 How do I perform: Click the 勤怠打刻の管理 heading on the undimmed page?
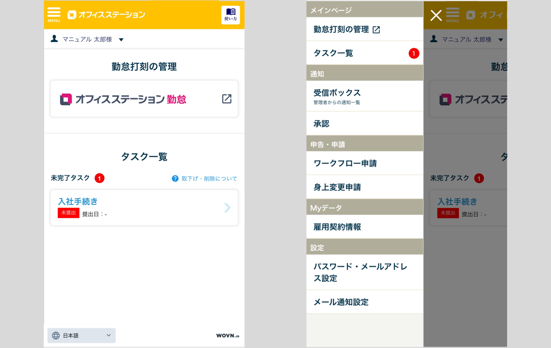[x=144, y=67]
